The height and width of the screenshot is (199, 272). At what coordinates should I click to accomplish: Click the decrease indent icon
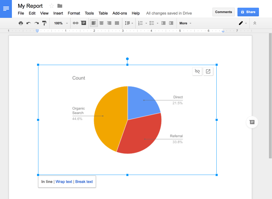pyautogui.click(x=163, y=23)
